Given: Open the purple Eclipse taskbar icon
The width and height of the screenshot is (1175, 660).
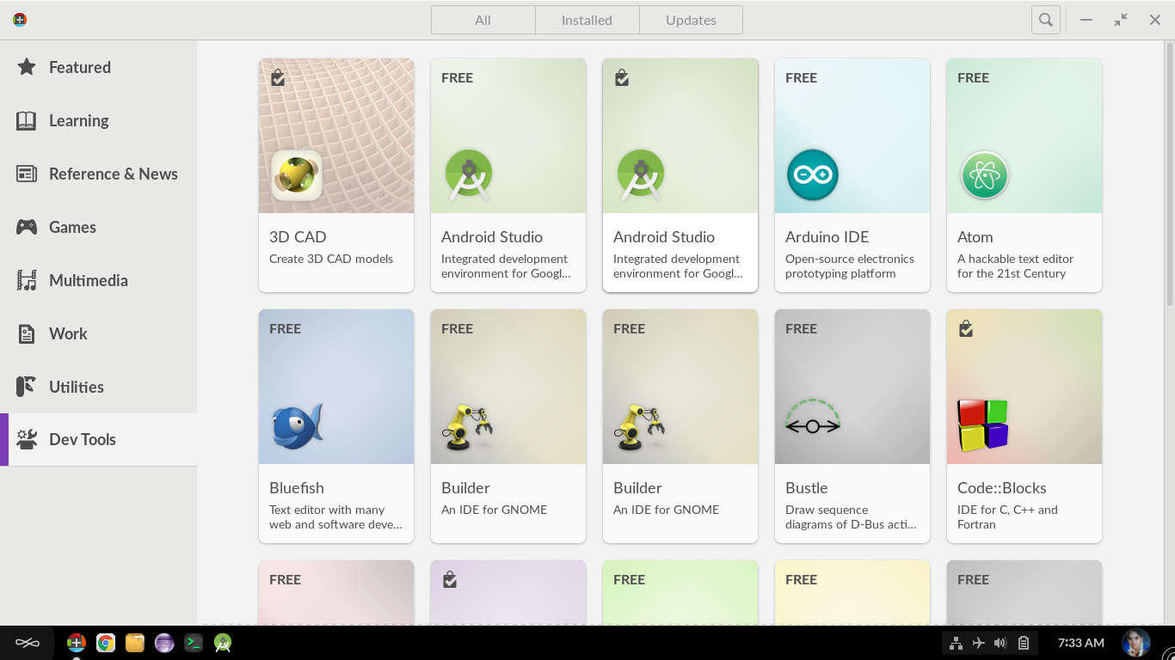Looking at the screenshot, I should [x=164, y=643].
